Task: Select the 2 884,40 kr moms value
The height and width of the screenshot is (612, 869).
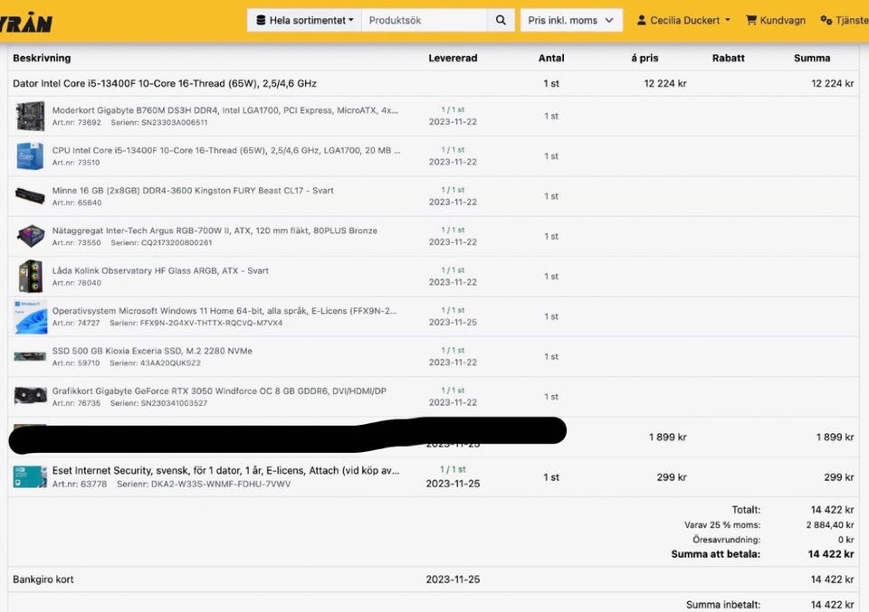Action: (x=830, y=524)
